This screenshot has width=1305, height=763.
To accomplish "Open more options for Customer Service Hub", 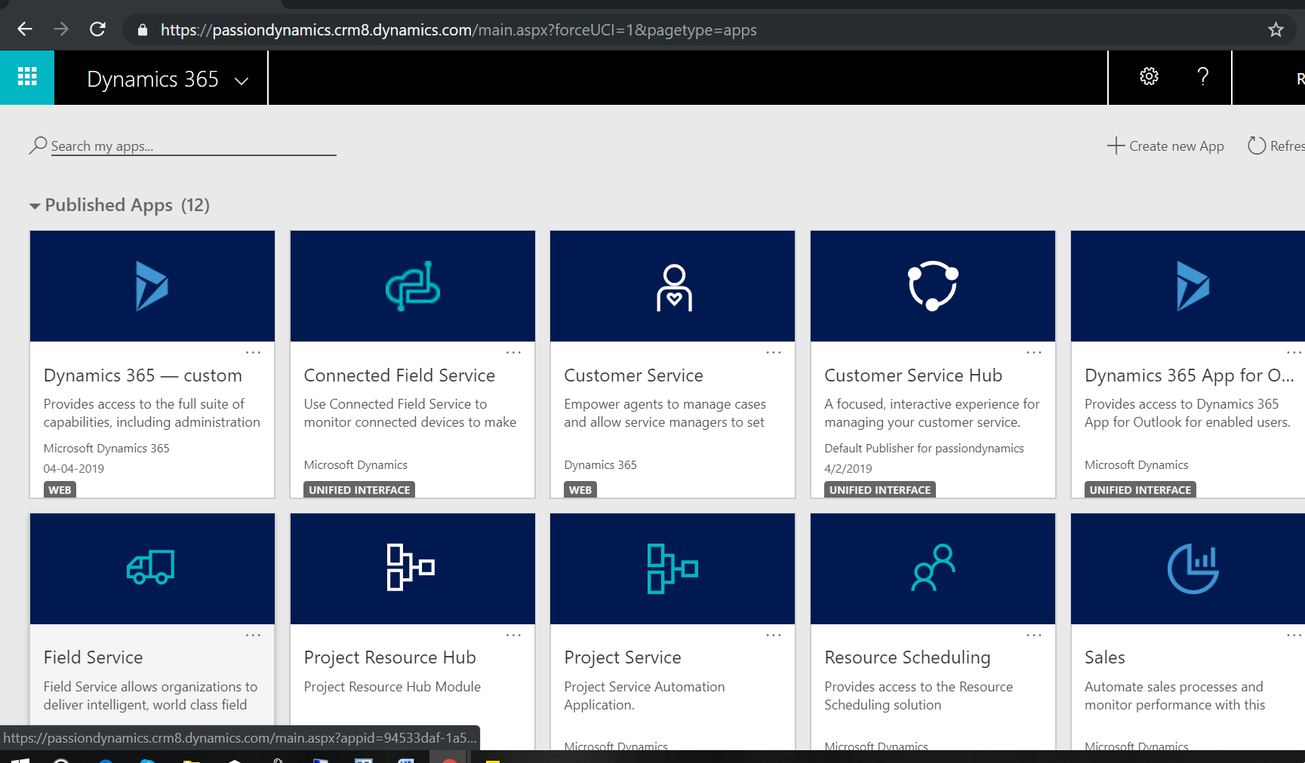I will [x=1033, y=353].
